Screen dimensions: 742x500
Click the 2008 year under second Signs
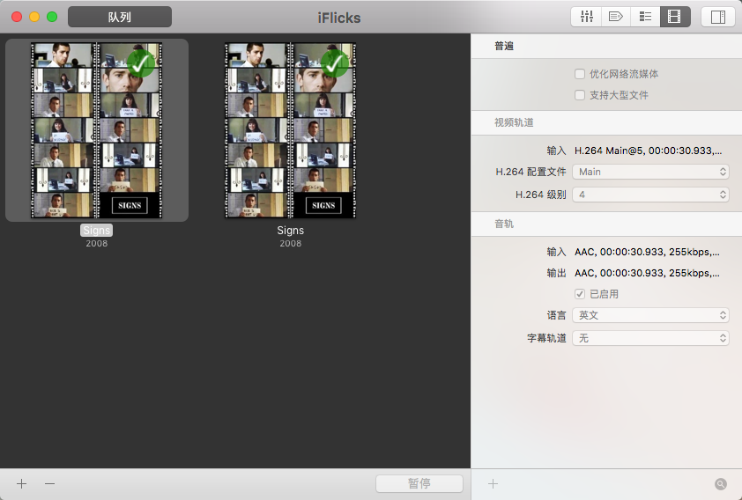[291, 243]
